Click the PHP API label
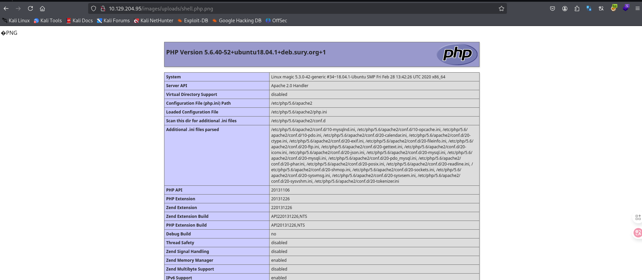The height and width of the screenshot is (280, 642). 174,190
